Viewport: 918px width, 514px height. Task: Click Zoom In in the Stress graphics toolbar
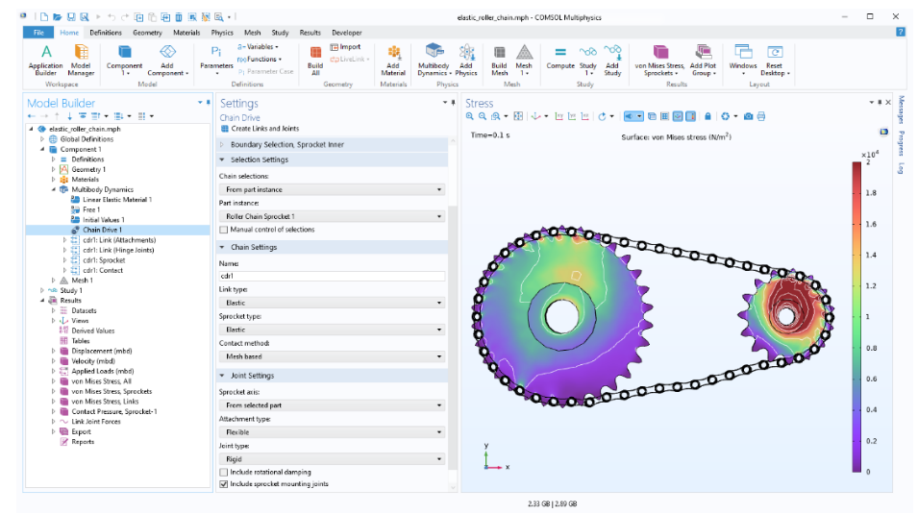coord(469,116)
